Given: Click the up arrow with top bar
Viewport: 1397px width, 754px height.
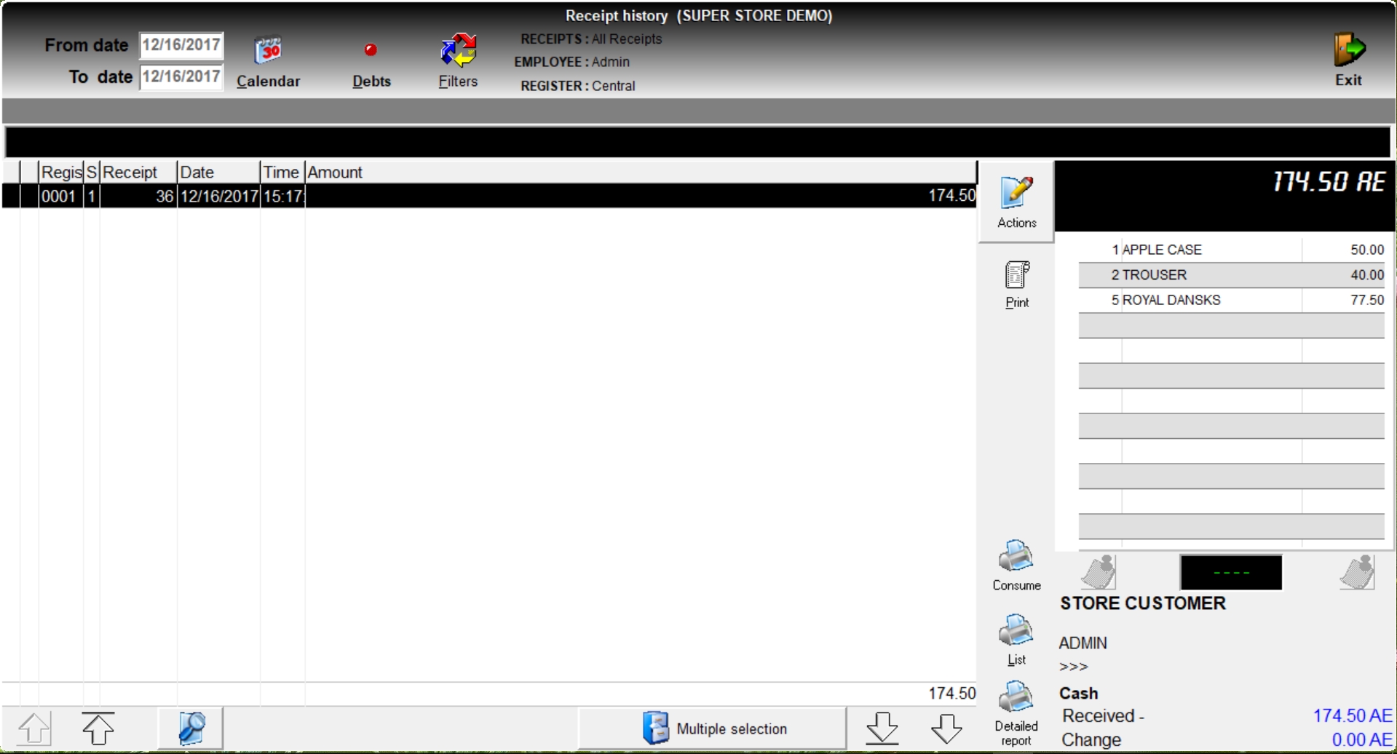Looking at the screenshot, I should click(x=98, y=728).
